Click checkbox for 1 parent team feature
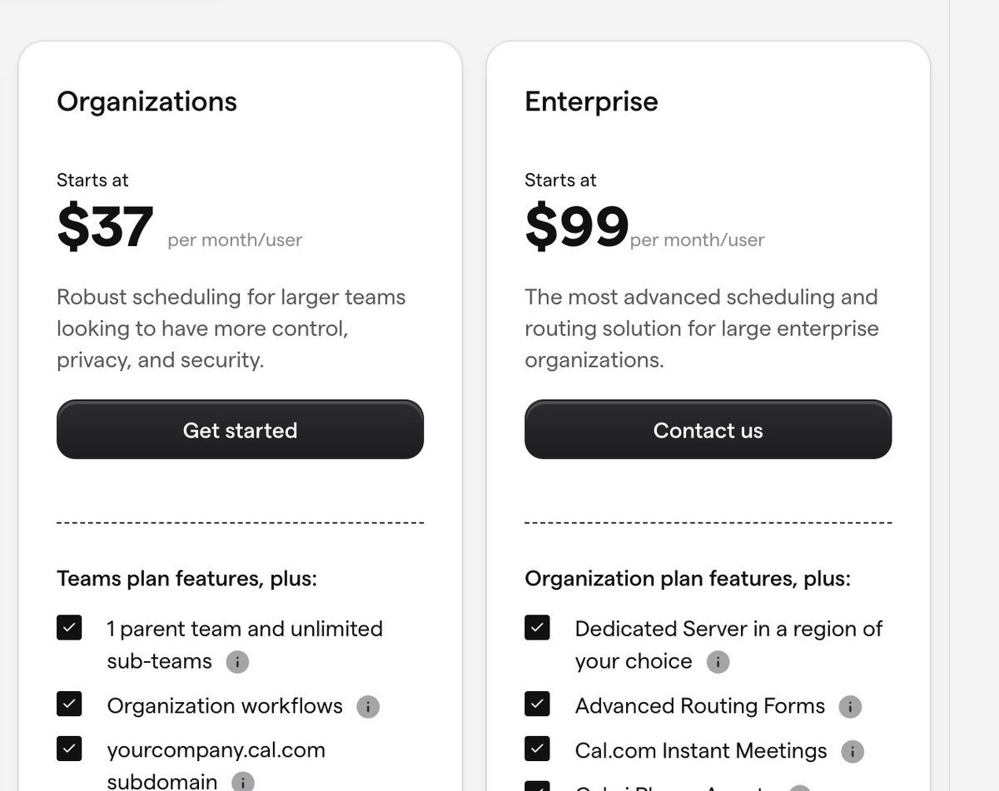The width and height of the screenshot is (999, 791). point(70,628)
